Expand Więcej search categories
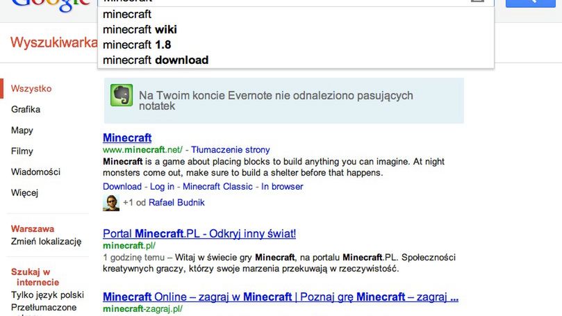This screenshot has height=316, width=562. 24,193
